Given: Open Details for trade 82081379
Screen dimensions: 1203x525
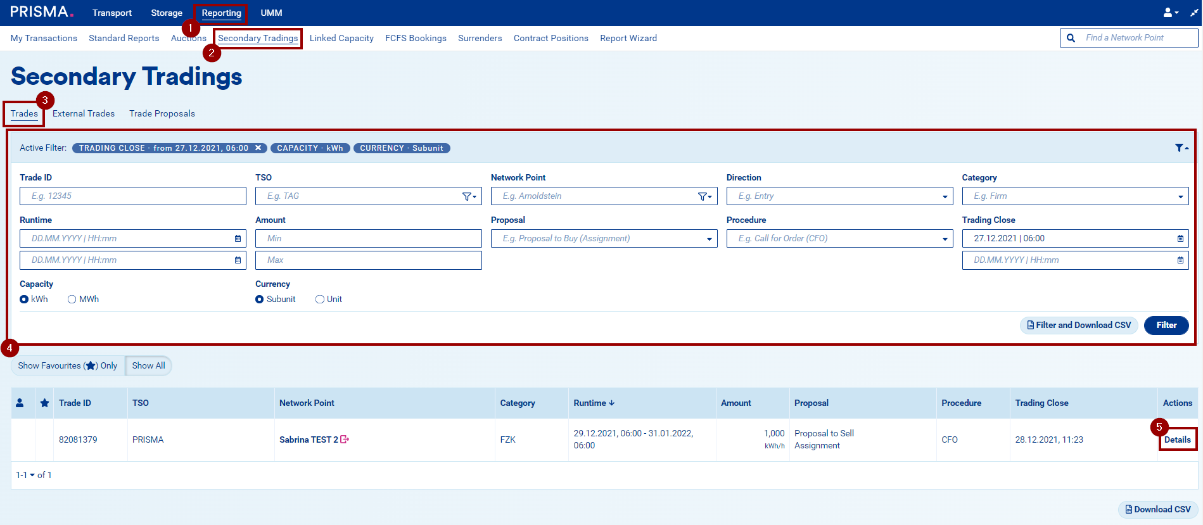Looking at the screenshot, I should coord(1177,440).
